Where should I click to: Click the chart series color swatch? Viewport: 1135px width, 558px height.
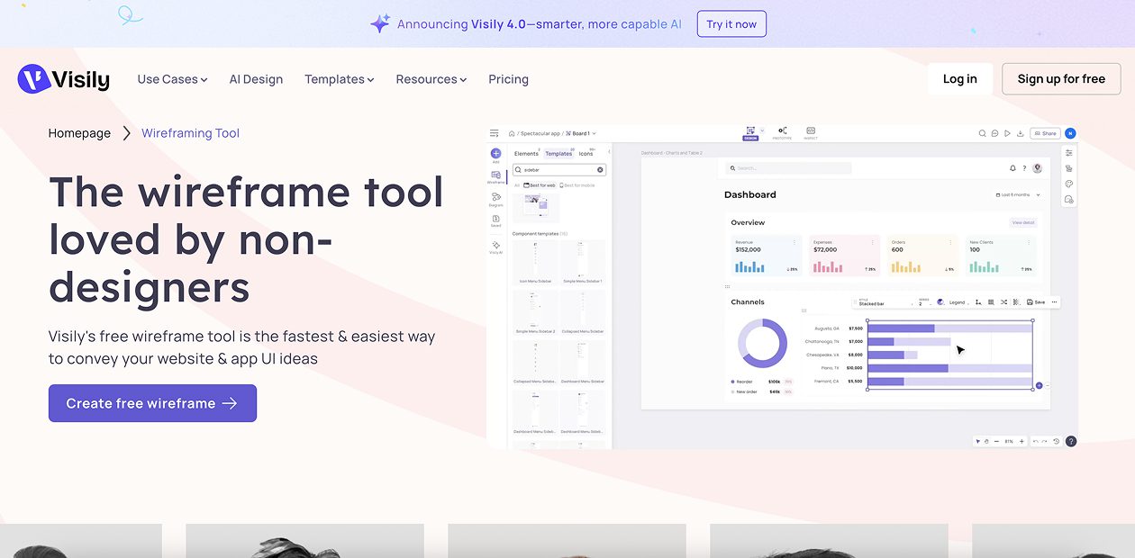click(940, 302)
